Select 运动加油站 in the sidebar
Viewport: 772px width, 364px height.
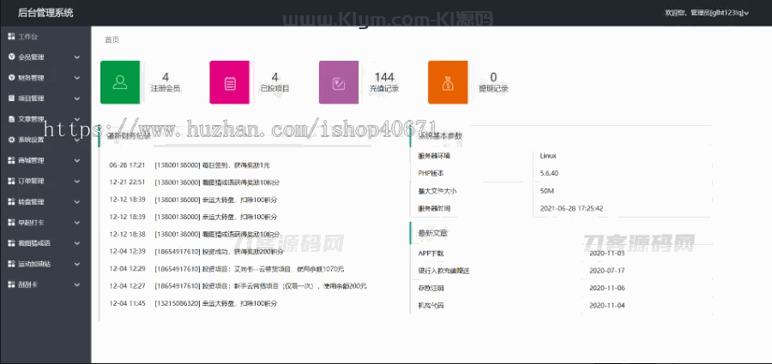click(34, 264)
